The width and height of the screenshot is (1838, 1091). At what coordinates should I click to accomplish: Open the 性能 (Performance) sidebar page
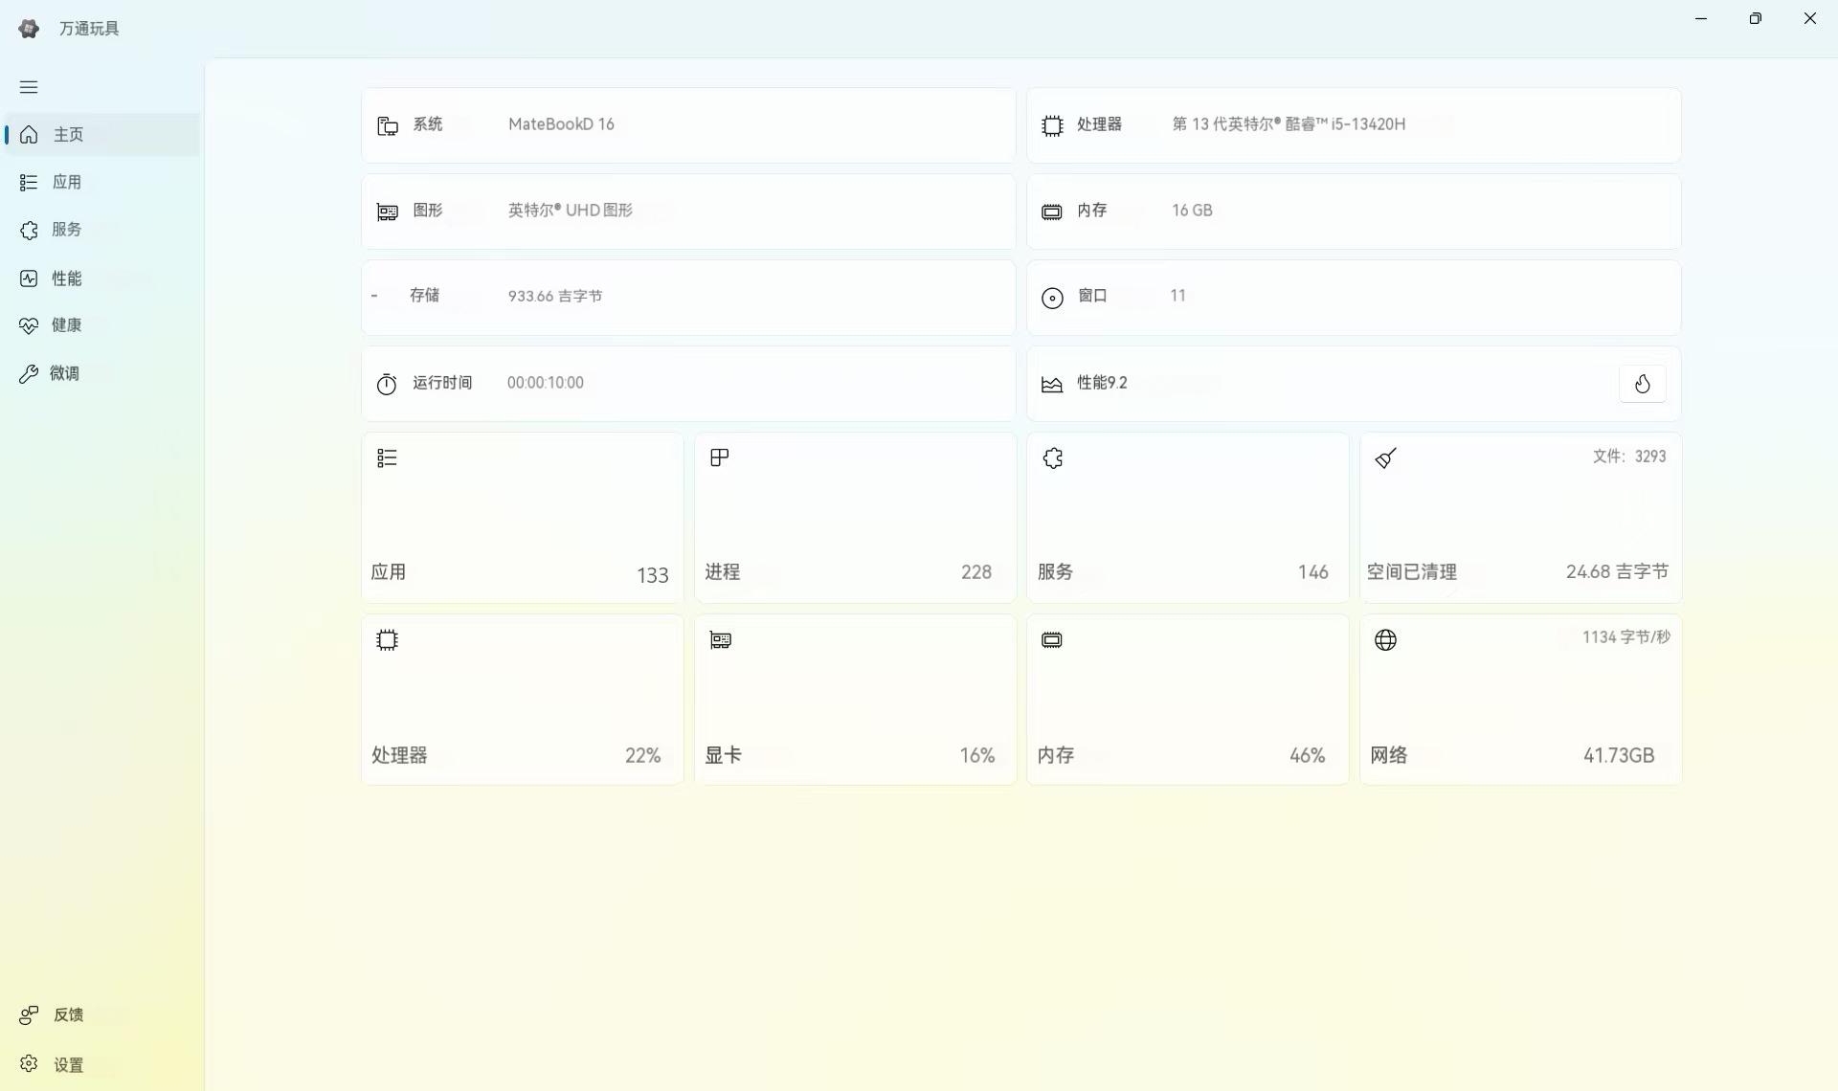tap(66, 278)
